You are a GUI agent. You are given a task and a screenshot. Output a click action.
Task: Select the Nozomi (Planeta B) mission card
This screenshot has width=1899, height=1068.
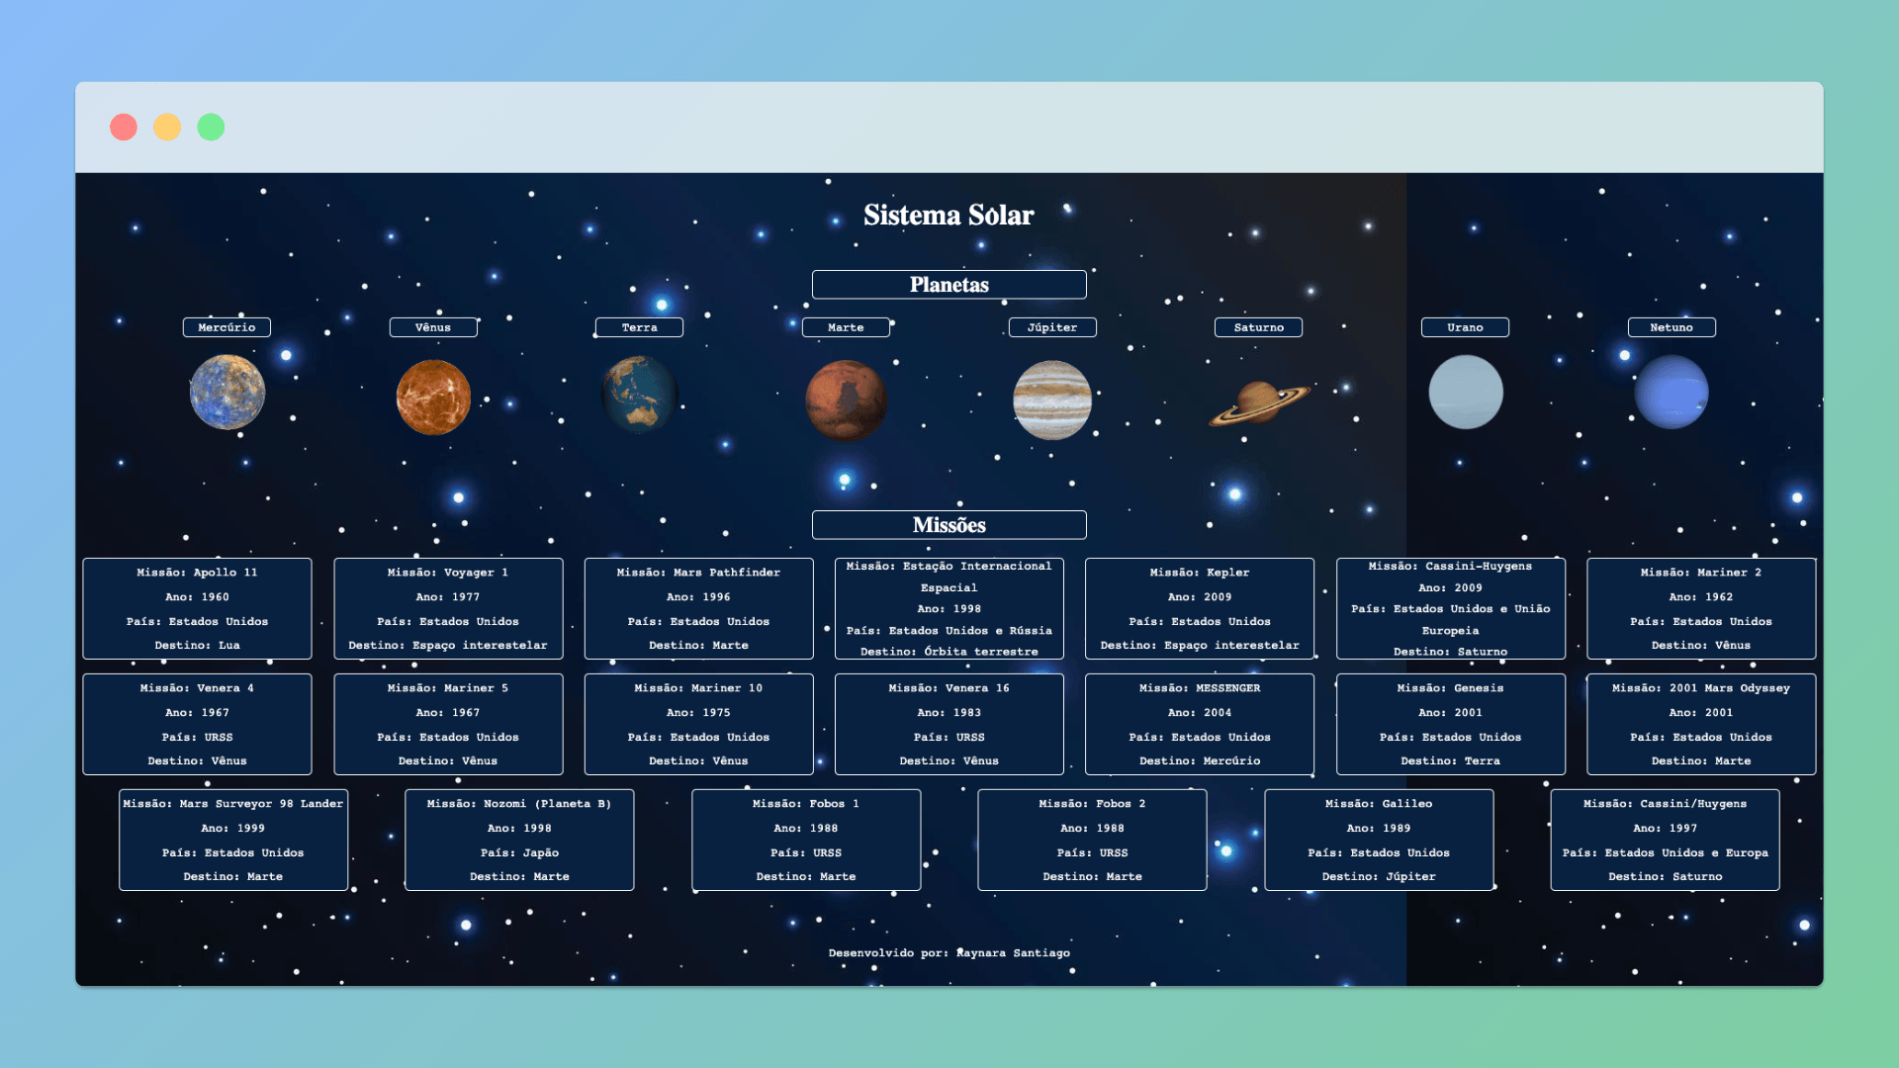pos(519,840)
